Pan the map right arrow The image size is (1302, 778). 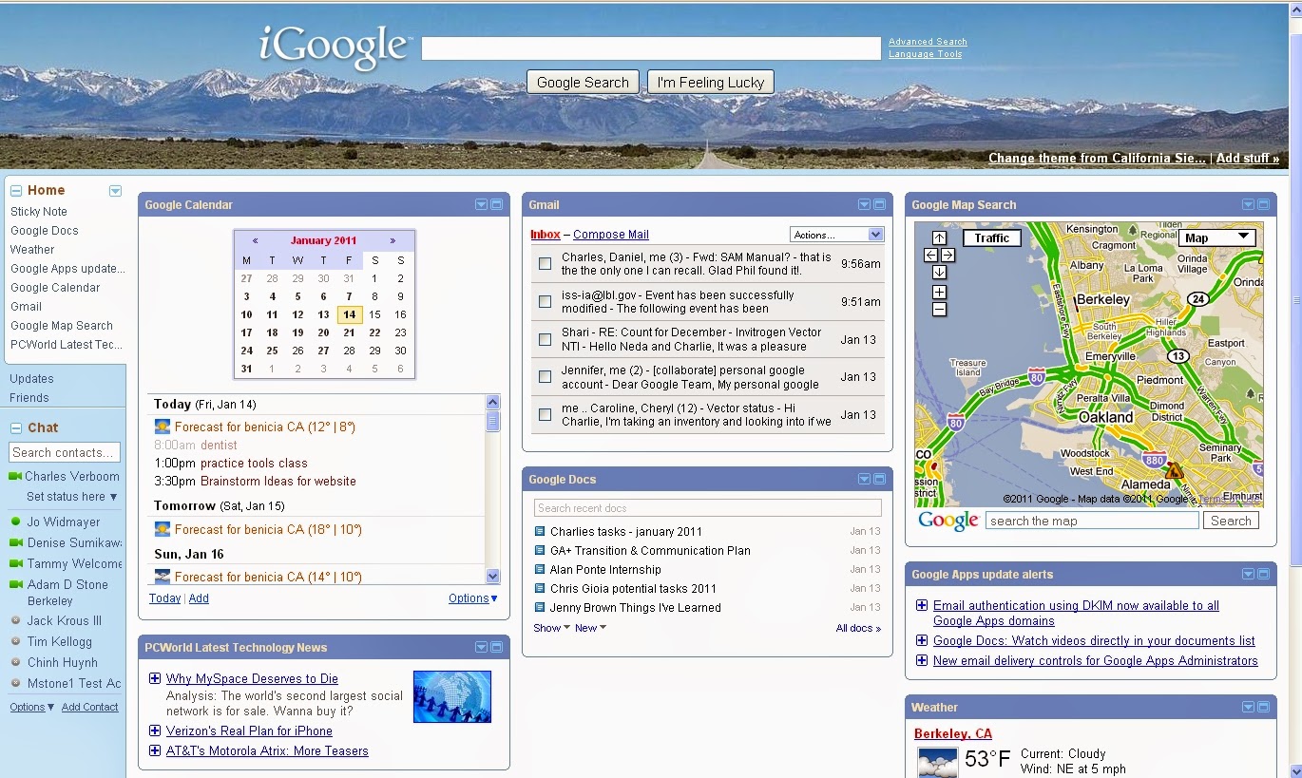[948, 256]
